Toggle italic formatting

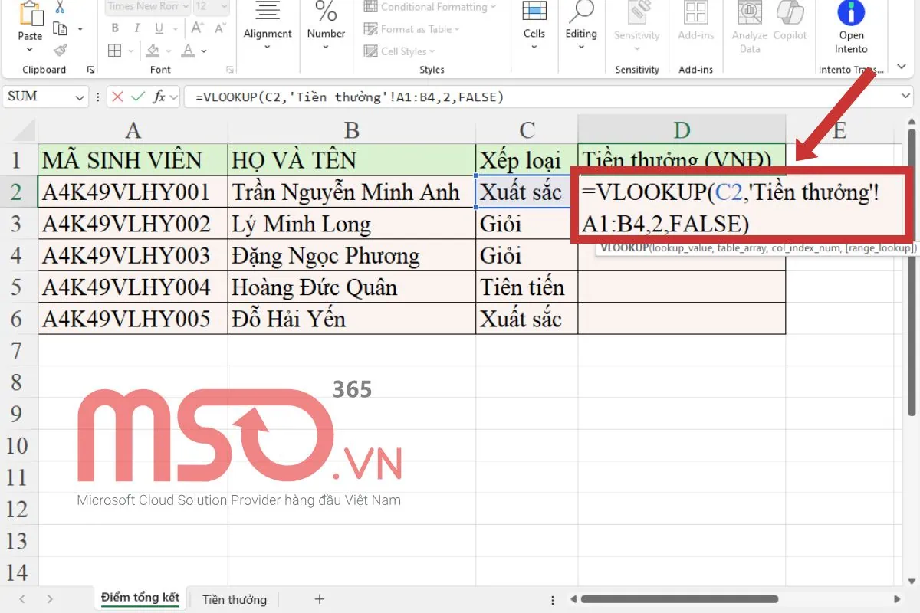point(136,27)
